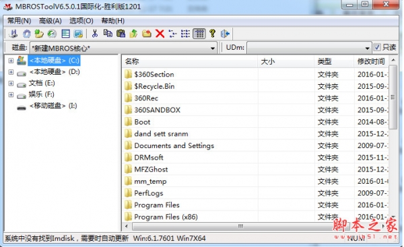404x247 pixels.
Task: Click the vertical scrollbar thumb in file list
Action: pos(393,97)
